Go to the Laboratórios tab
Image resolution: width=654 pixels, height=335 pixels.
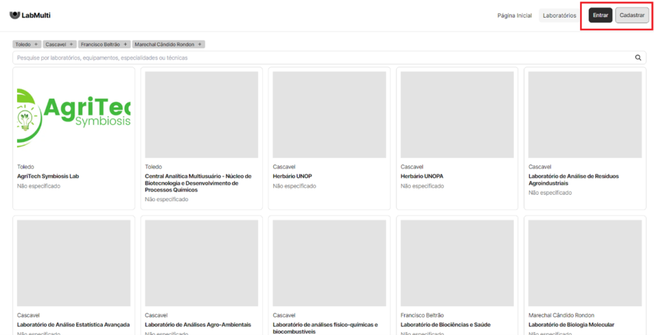tap(559, 16)
